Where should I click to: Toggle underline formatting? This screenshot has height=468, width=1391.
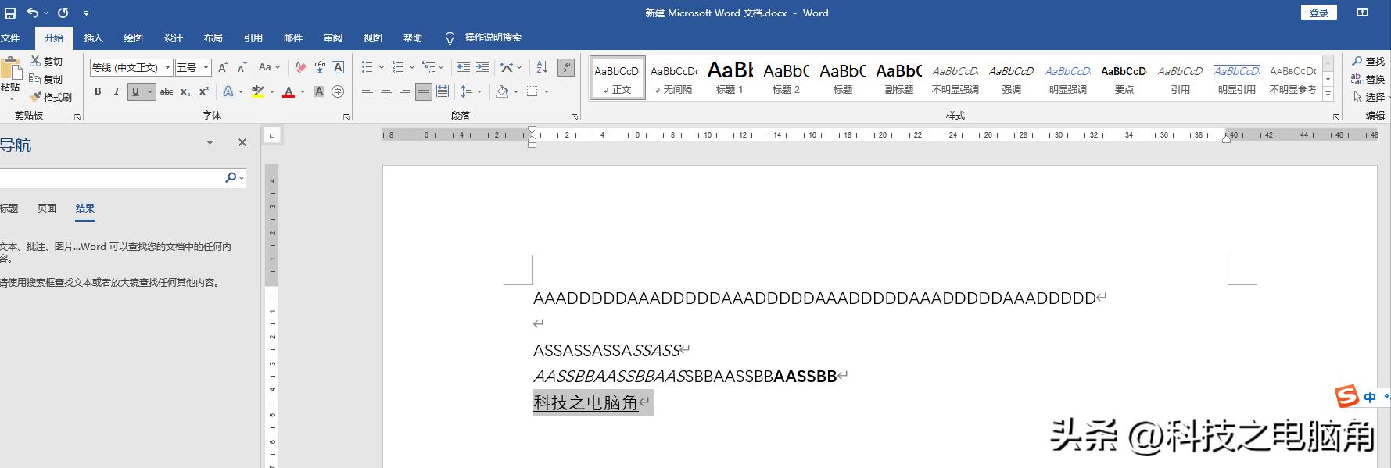[x=136, y=91]
